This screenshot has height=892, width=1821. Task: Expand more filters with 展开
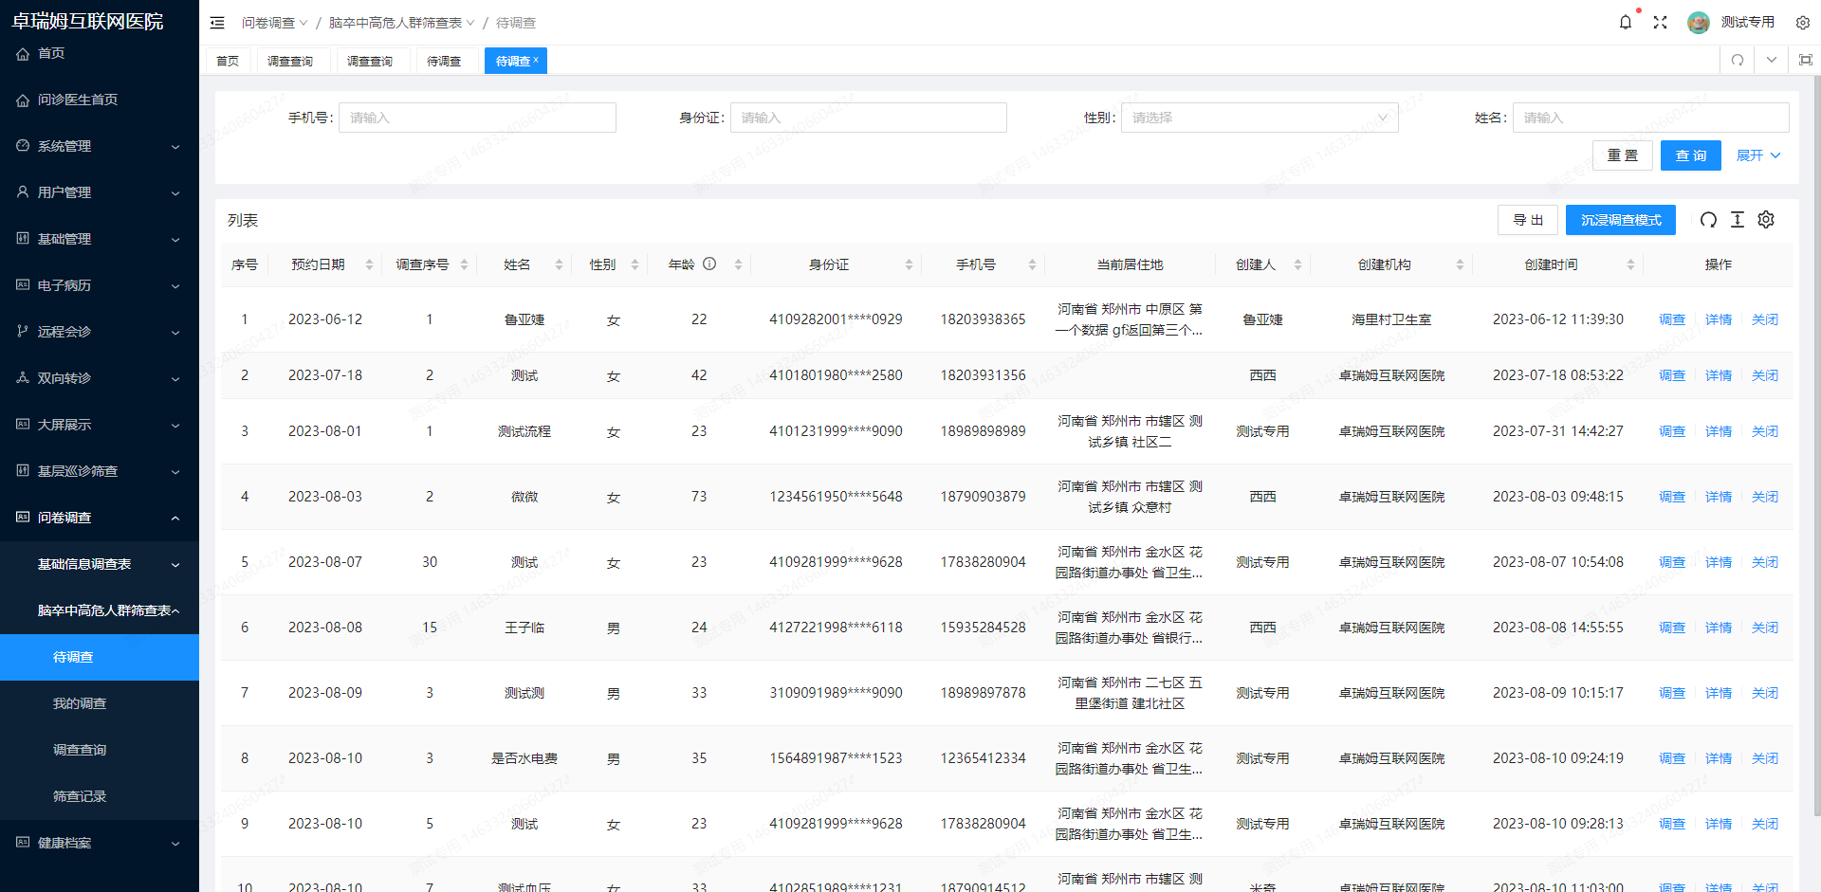click(1757, 155)
